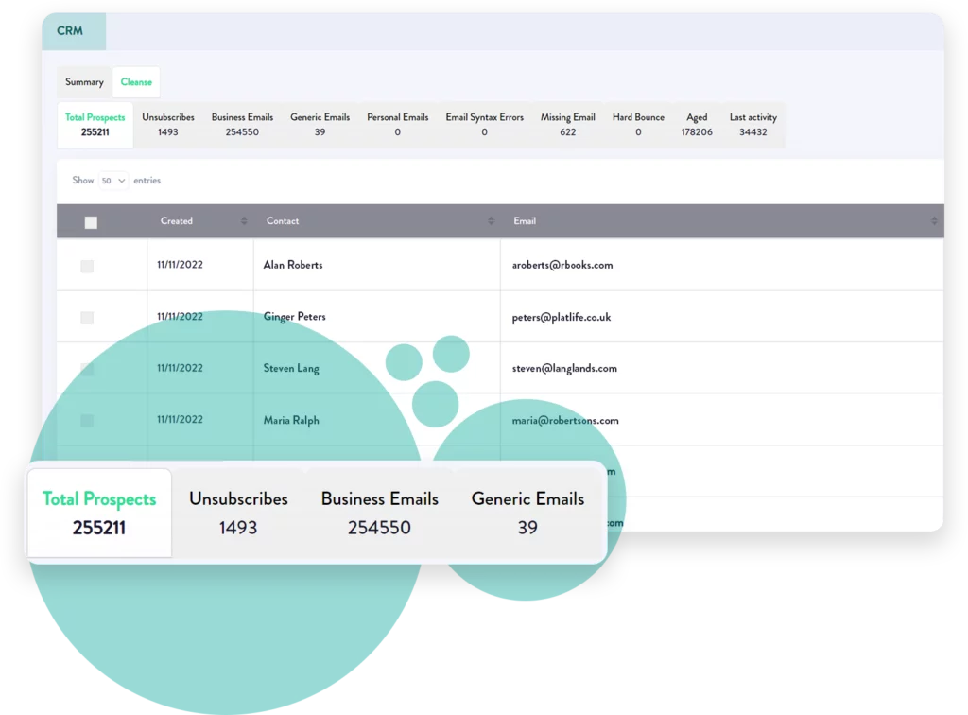The width and height of the screenshot is (968, 715).
Task: Select the email maria@robertsons.com
Action: tap(565, 421)
